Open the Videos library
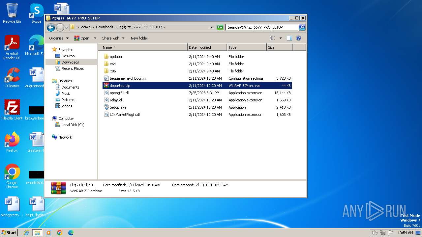422x237 pixels. (67, 106)
